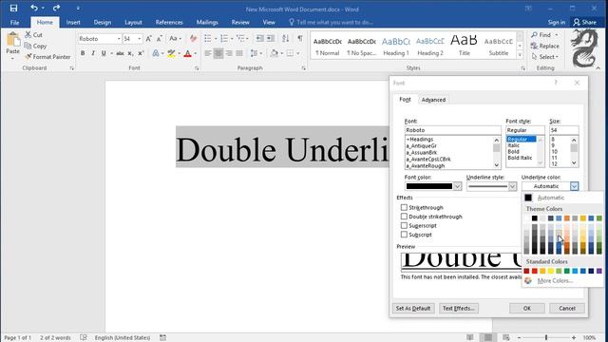
Task: Sort the selected text
Action: (286, 38)
